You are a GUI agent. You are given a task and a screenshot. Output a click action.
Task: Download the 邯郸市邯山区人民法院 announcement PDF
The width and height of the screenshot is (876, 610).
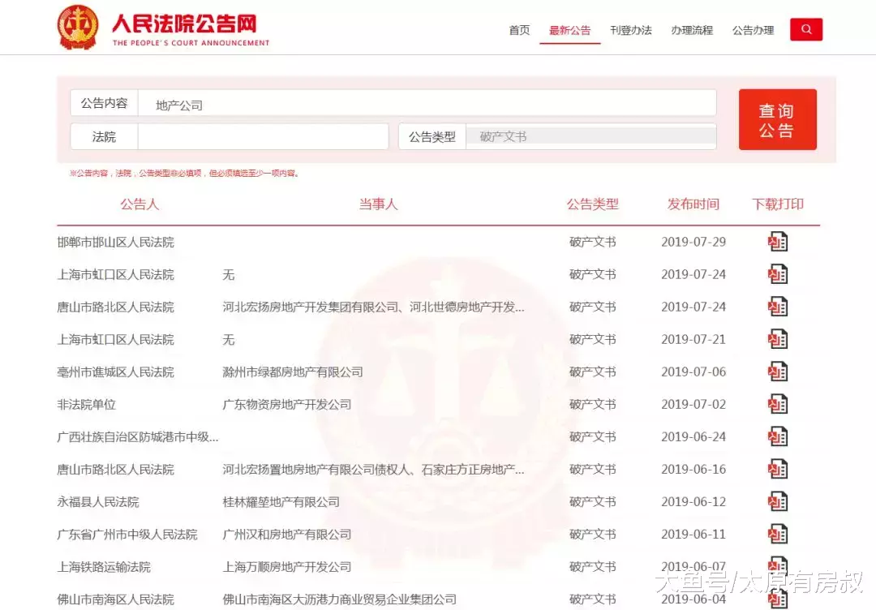[x=777, y=241]
